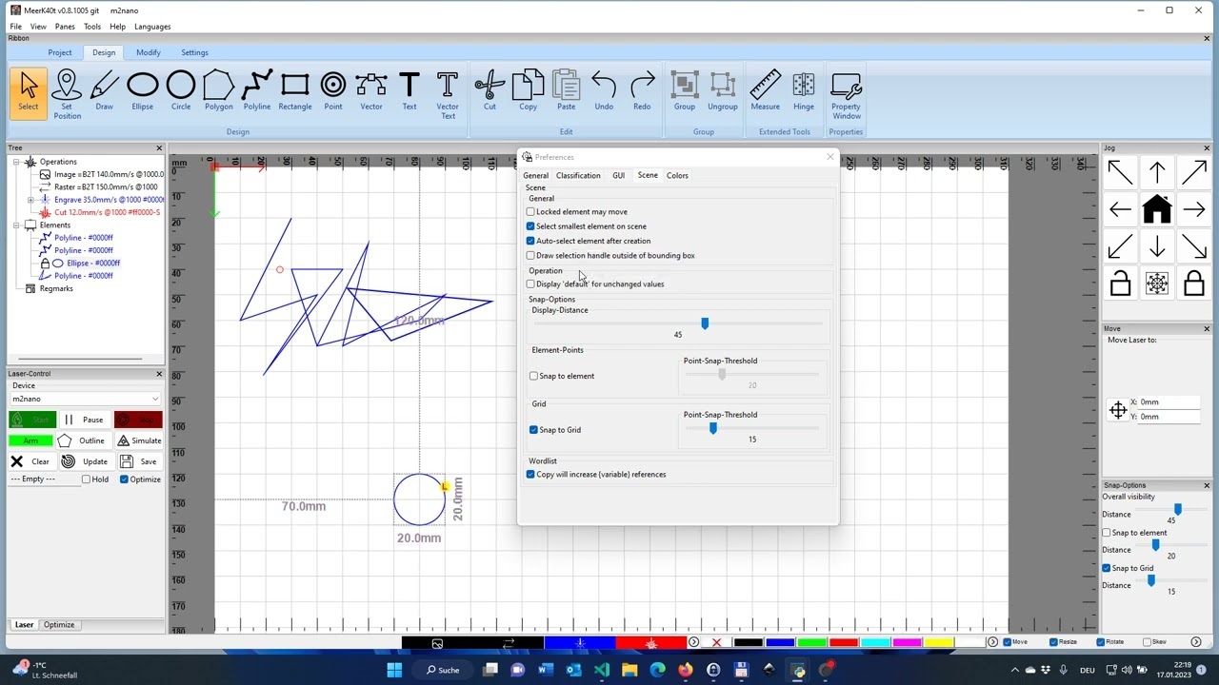This screenshot has height=685, width=1219.
Task: Cut selection with the scissors icon
Action: pos(490,92)
